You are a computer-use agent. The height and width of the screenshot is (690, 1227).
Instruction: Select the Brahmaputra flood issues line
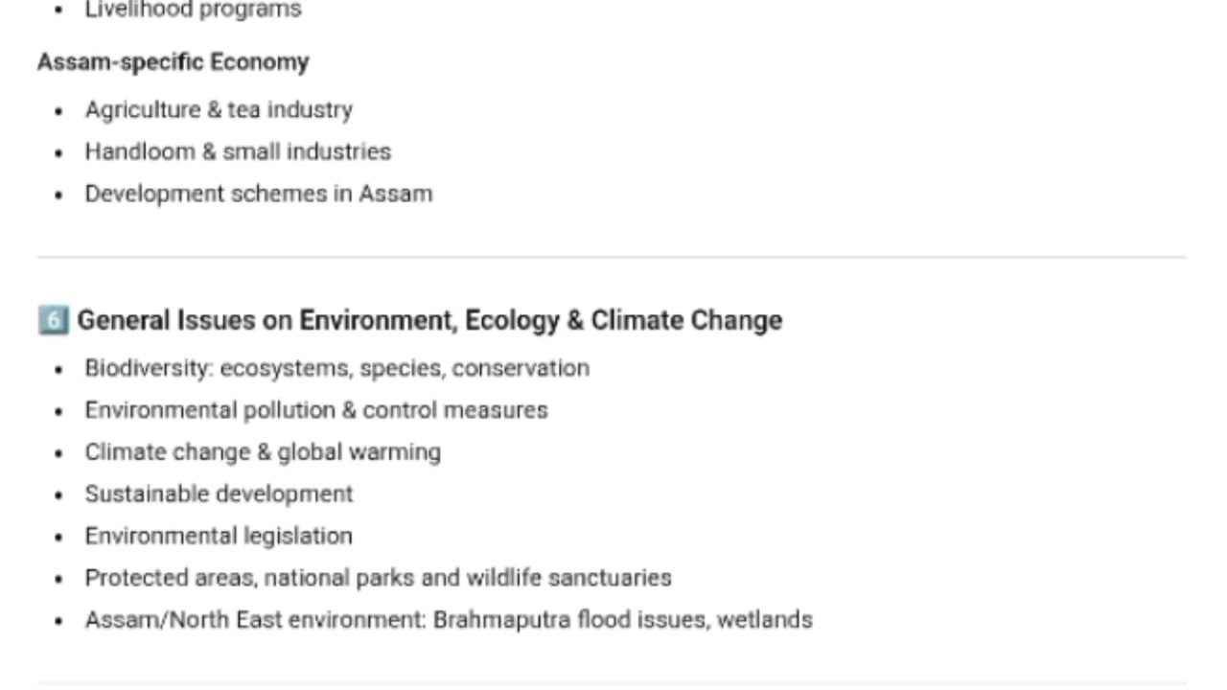click(x=449, y=620)
